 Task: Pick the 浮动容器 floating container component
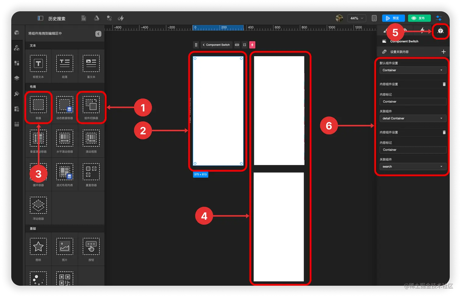(x=38, y=208)
